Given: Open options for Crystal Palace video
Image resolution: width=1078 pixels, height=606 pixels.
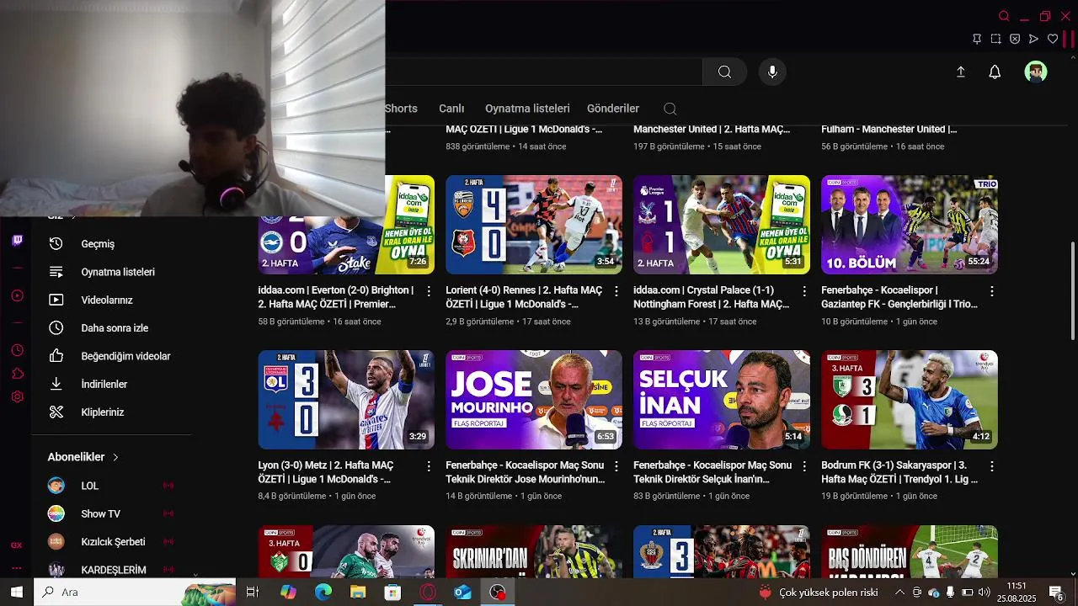Looking at the screenshot, I should pyautogui.click(x=803, y=291).
